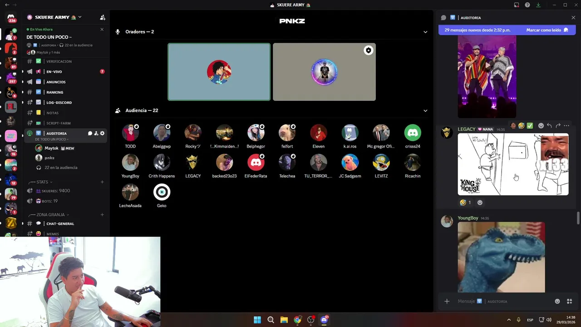Click Marcar como leído button
Viewport: 581px width, 327px height.
pyautogui.click(x=547, y=30)
